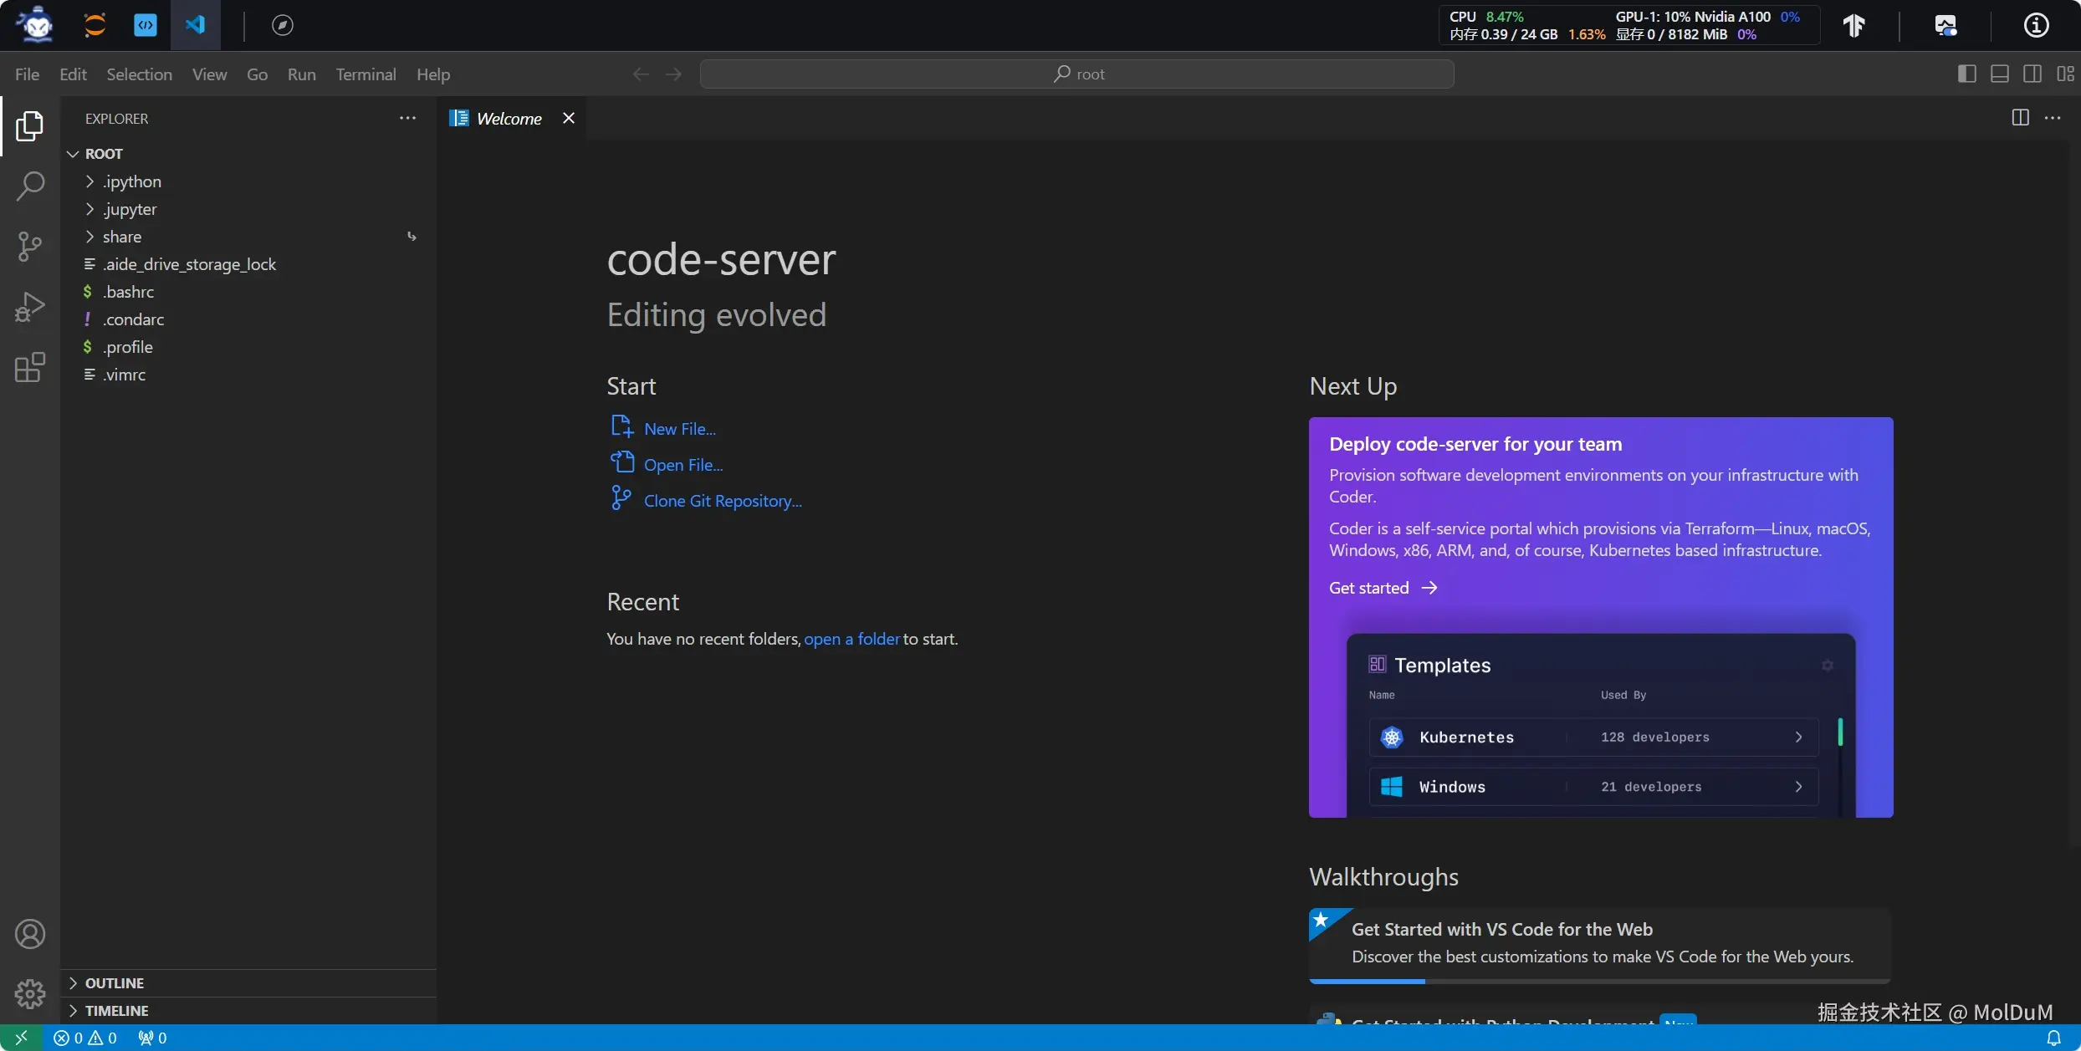
Task: Click the root command center search box
Action: pos(1077,74)
